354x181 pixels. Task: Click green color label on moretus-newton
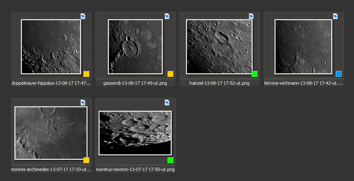170,160
